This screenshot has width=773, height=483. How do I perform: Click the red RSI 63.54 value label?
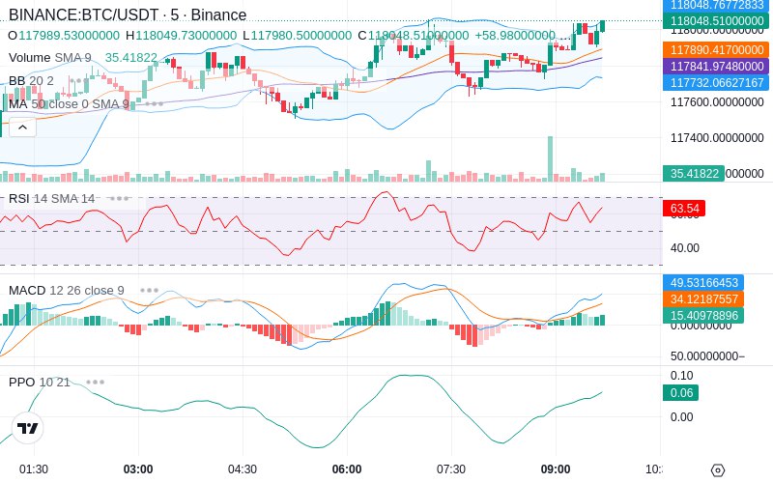click(684, 208)
